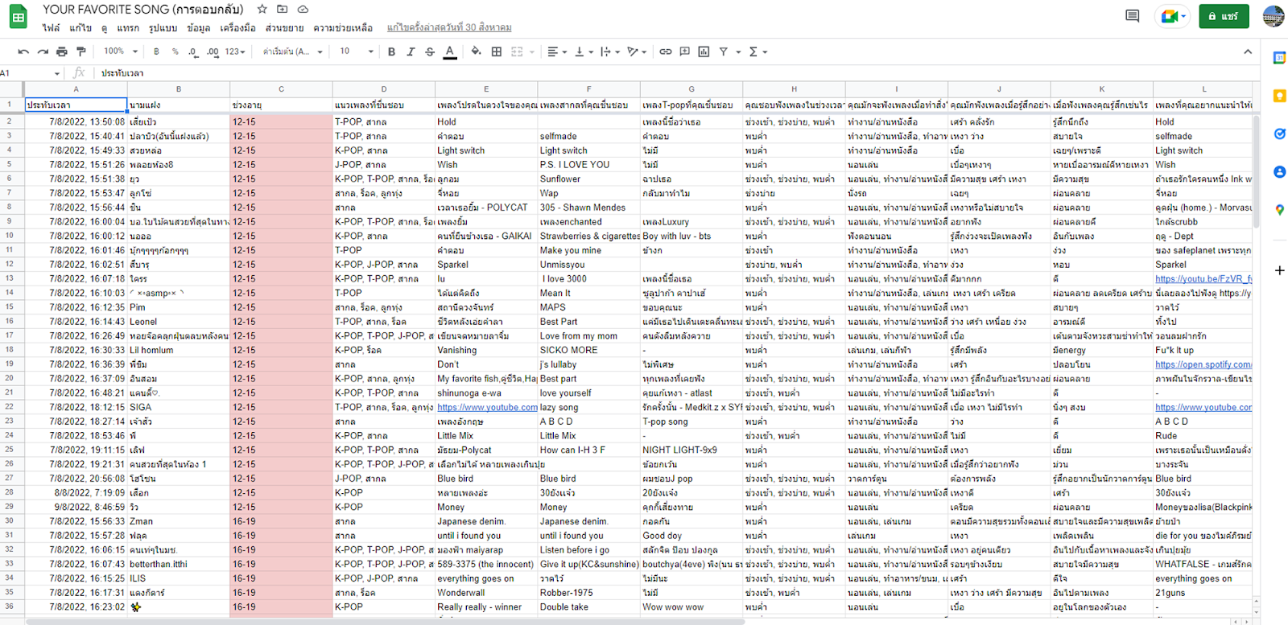View the cloud save status icon
This screenshot has width=1288, height=625.
[x=303, y=10]
